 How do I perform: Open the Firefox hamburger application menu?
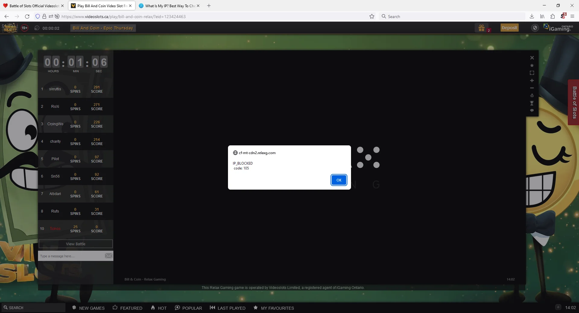click(572, 17)
